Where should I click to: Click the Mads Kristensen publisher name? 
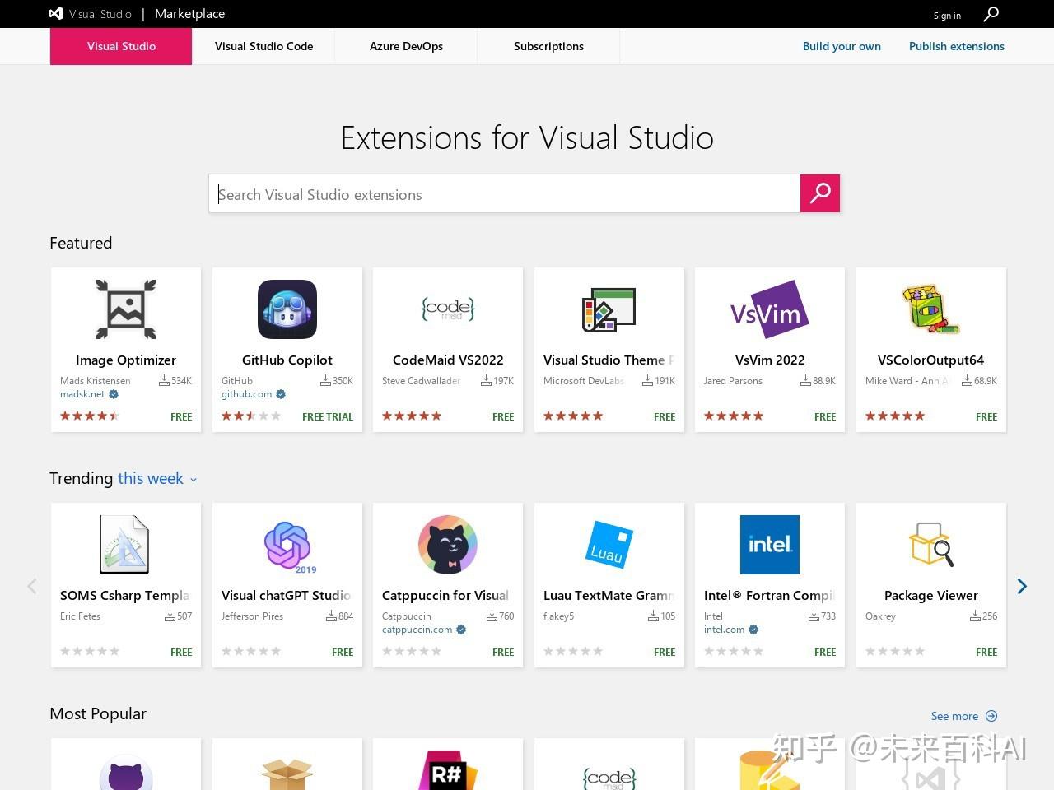pos(96,381)
